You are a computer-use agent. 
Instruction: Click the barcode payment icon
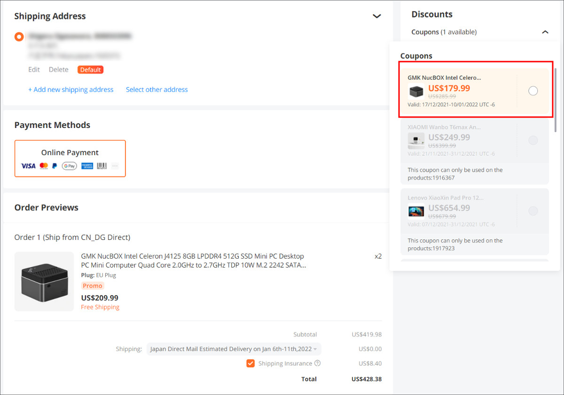102,166
